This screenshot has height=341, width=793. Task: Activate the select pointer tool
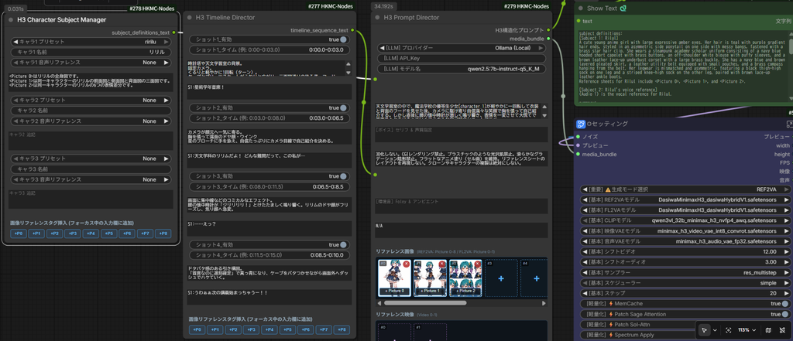[x=704, y=330]
